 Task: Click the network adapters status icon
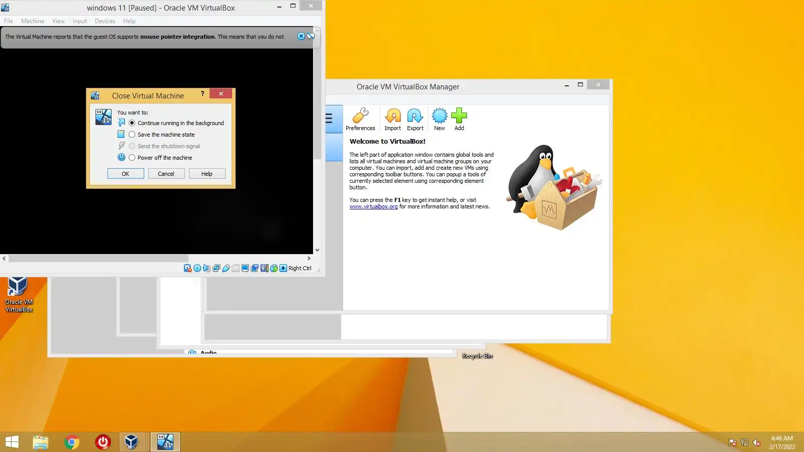point(216,268)
